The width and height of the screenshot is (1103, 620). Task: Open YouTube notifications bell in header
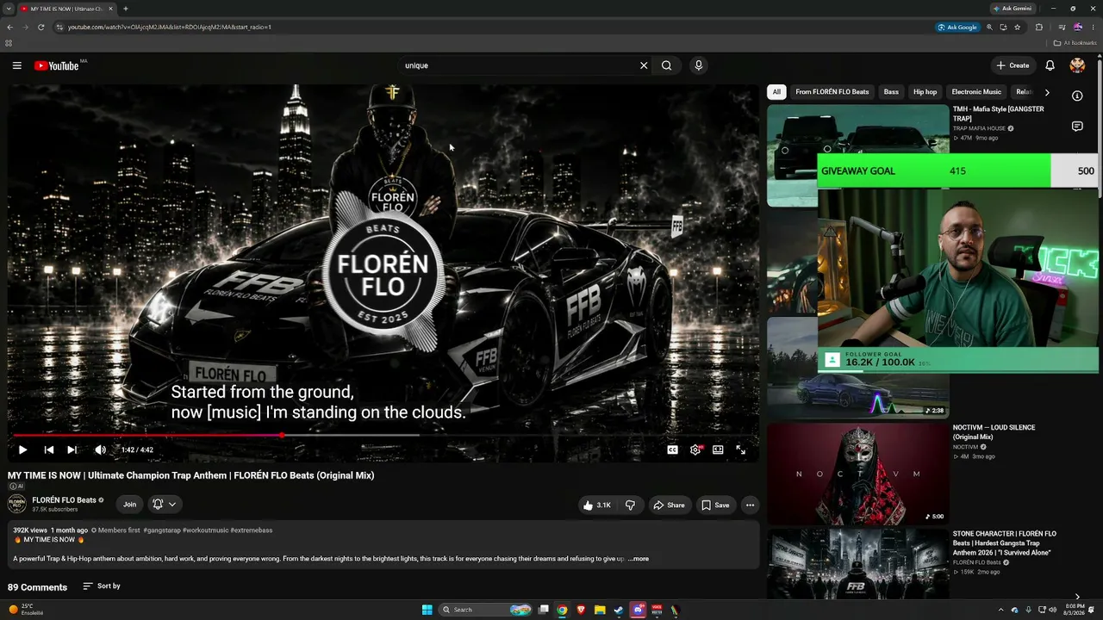(x=1050, y=65)
